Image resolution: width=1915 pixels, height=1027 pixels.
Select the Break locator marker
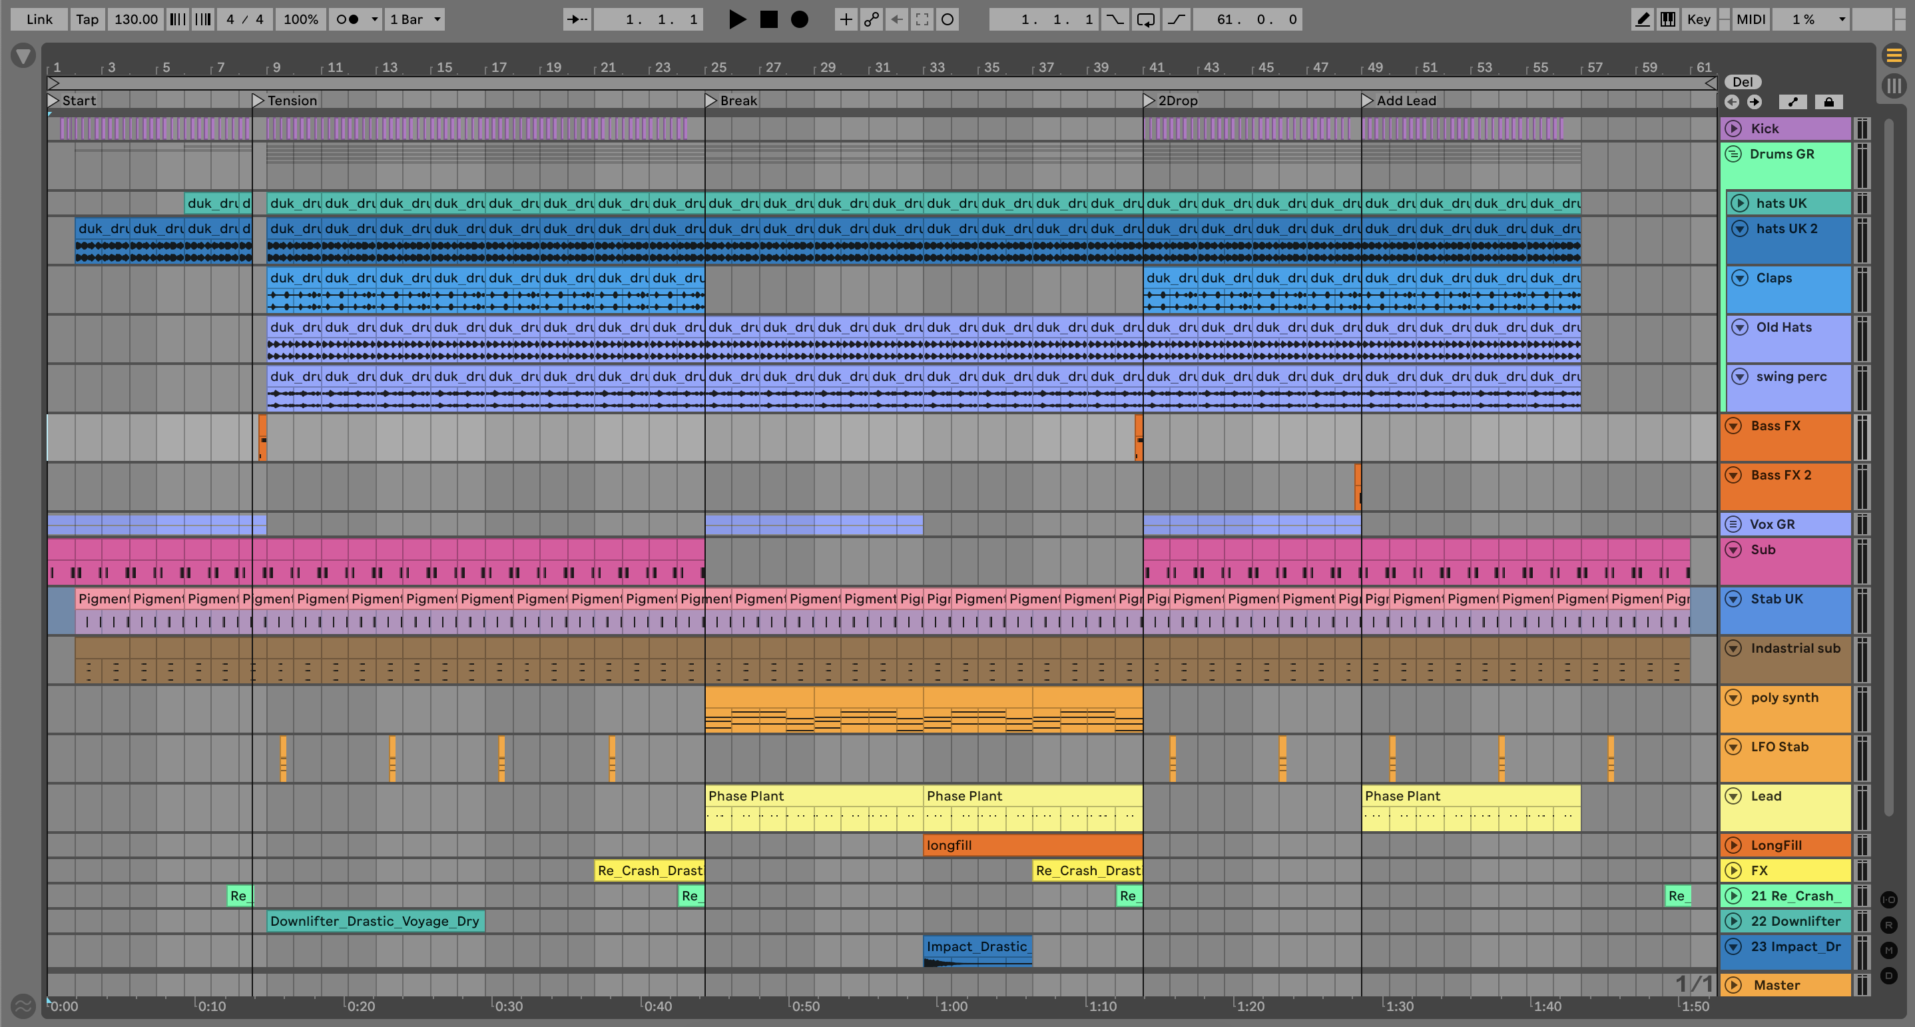click(710, 101)
